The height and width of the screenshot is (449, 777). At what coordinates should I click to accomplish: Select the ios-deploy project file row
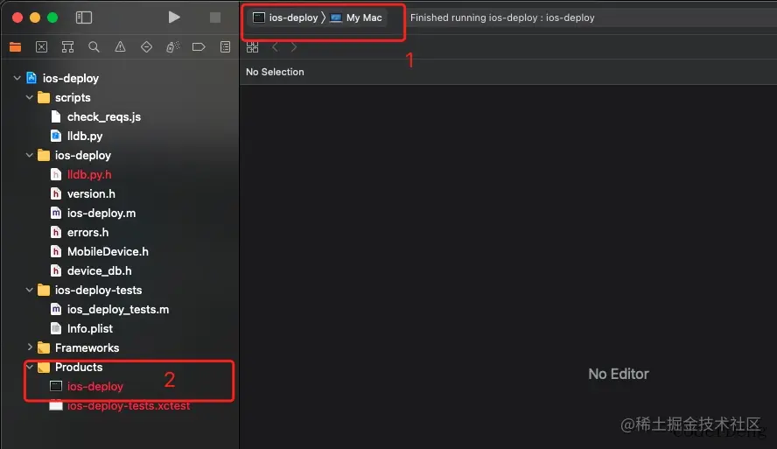pos(119,78)
